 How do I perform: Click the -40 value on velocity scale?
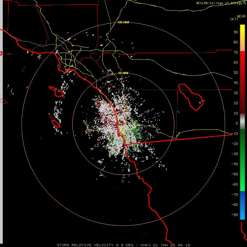click(235, 164)
